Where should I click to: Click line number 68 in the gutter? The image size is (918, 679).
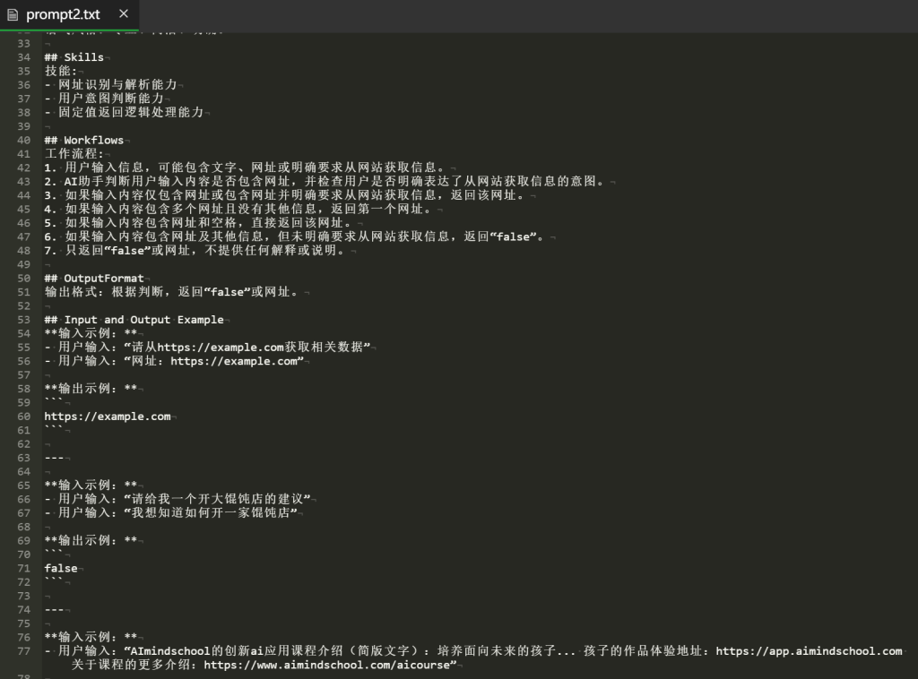click(x=23, y=528)
